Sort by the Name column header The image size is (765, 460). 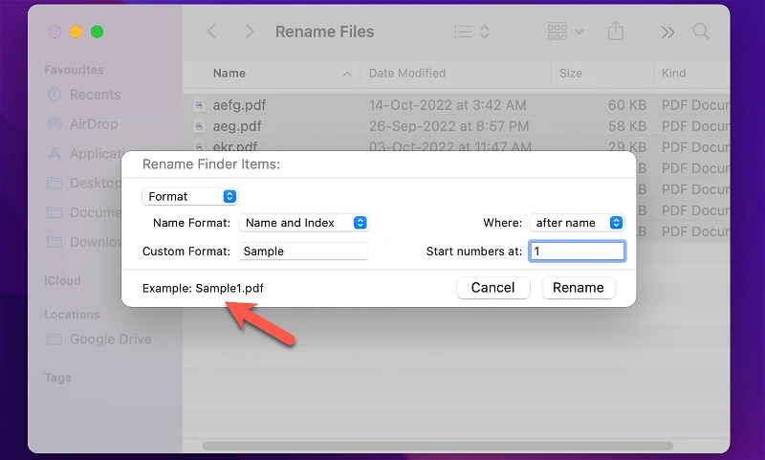click(x=229, y=74)
